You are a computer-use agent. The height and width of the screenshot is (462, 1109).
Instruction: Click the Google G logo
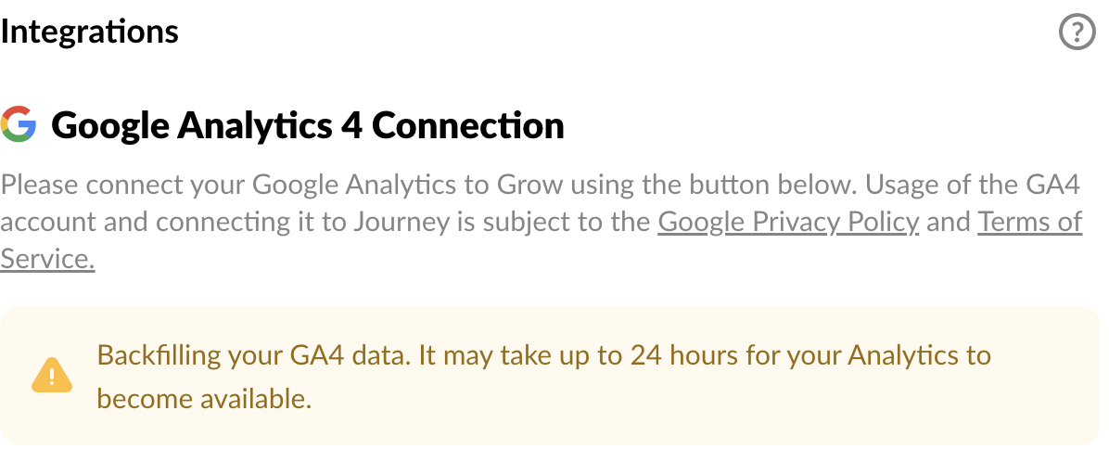tap(19, 124)
